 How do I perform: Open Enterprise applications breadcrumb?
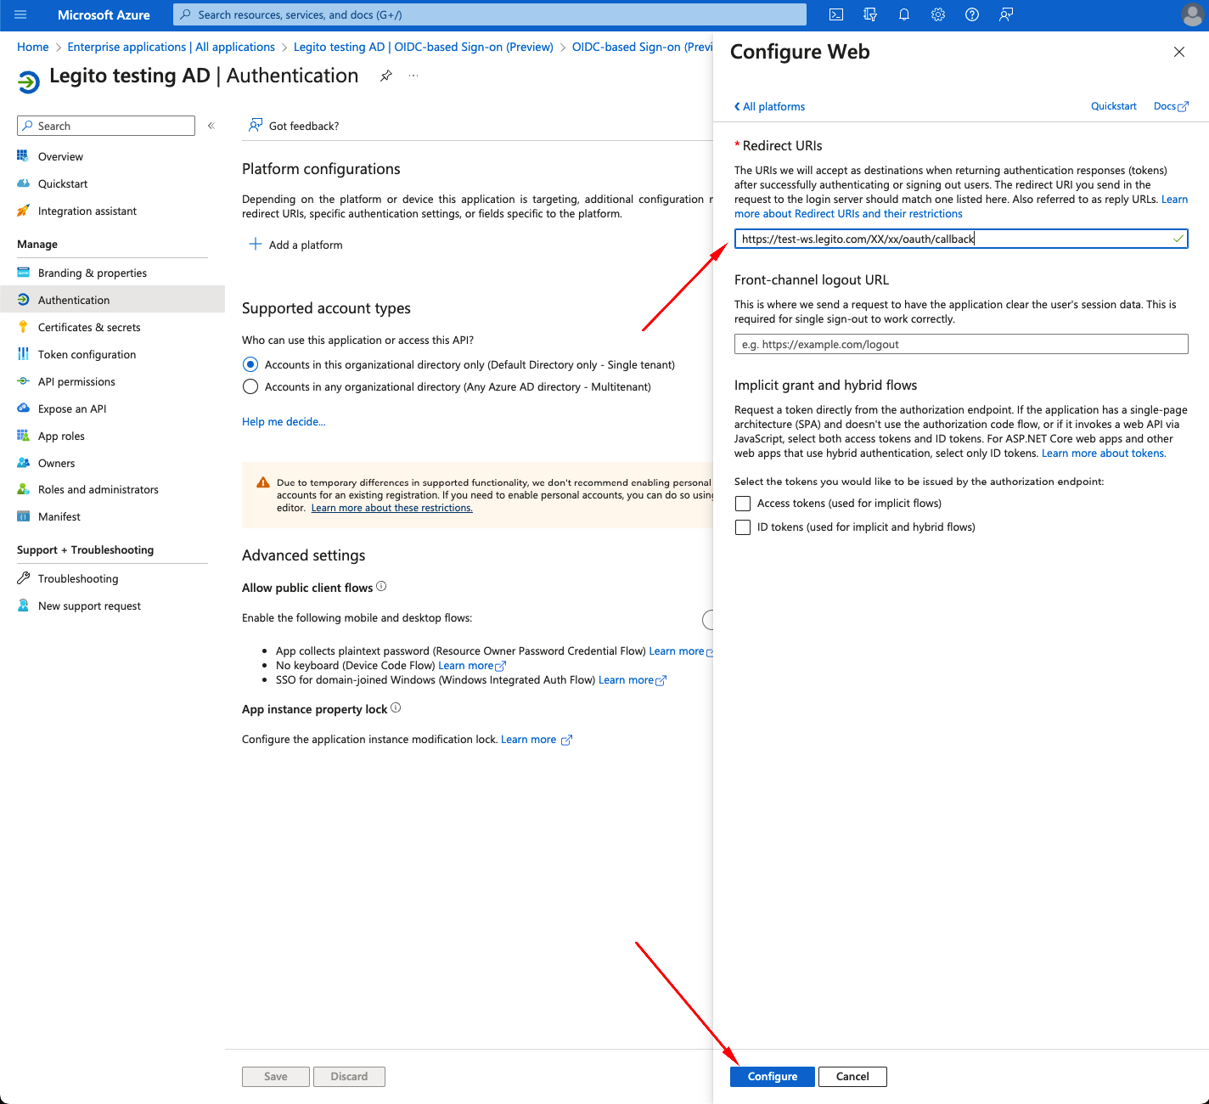pyautogui.click(x=171, y=47)
